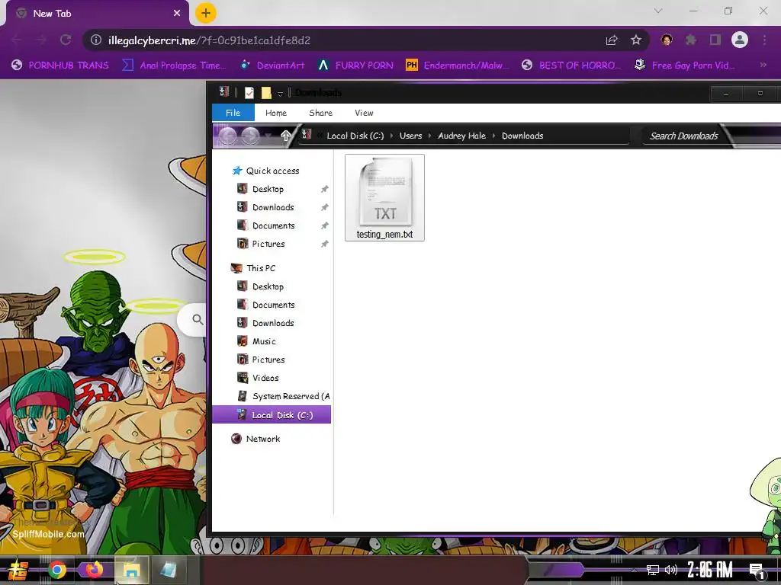Screen dimensions: 781x585
Task: Click Chrome's back arrow
Action: click(x=17, y=40)
